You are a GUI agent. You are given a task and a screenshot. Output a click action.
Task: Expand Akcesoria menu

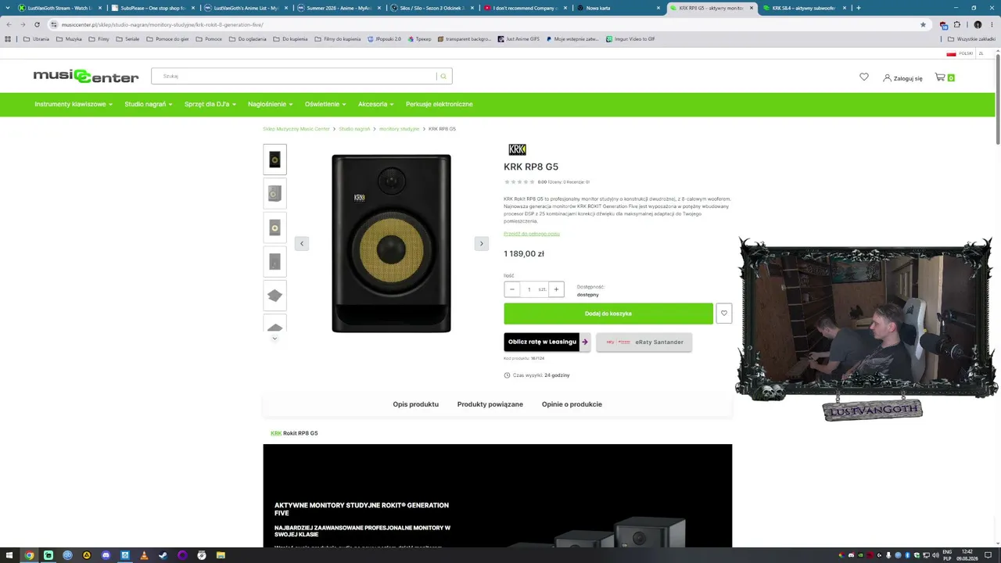click(x=376, y=104)
